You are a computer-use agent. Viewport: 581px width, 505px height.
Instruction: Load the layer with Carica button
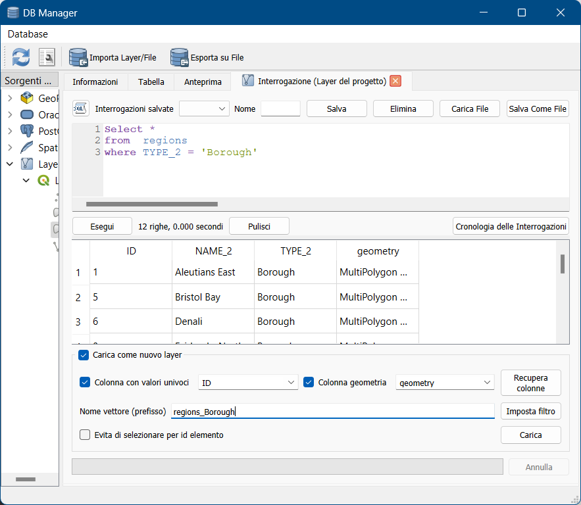pos(530,435)
